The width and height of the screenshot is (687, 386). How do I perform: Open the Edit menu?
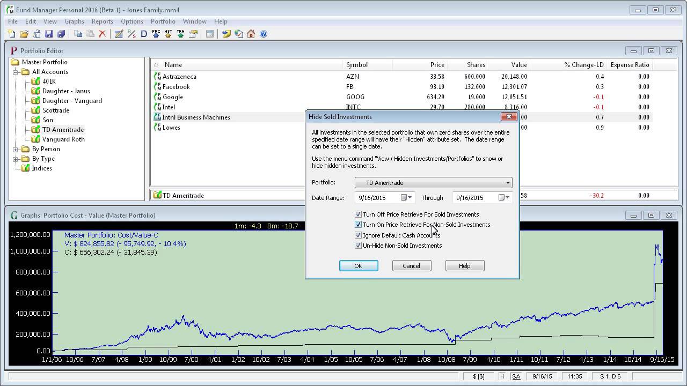[31, 21]
